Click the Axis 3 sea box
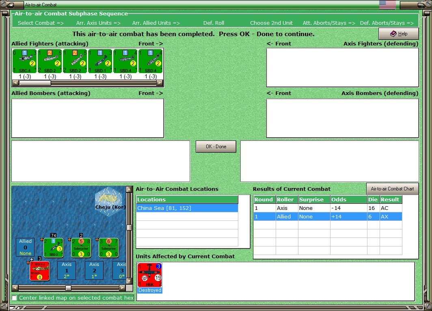Viewport: 432px width, 311px height. tap(119, 270)
